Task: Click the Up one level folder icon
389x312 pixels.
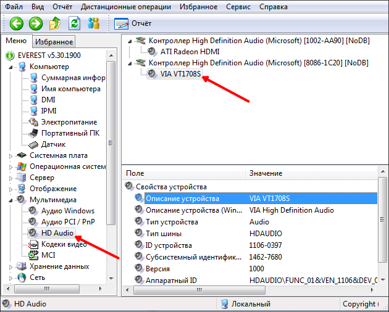Action: [55, 23]
